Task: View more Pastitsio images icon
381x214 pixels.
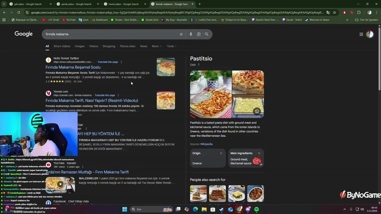Action: pyautogui.click(x=257, y=111)
